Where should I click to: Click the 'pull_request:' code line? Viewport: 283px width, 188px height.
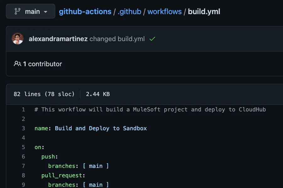coord(63,175)
